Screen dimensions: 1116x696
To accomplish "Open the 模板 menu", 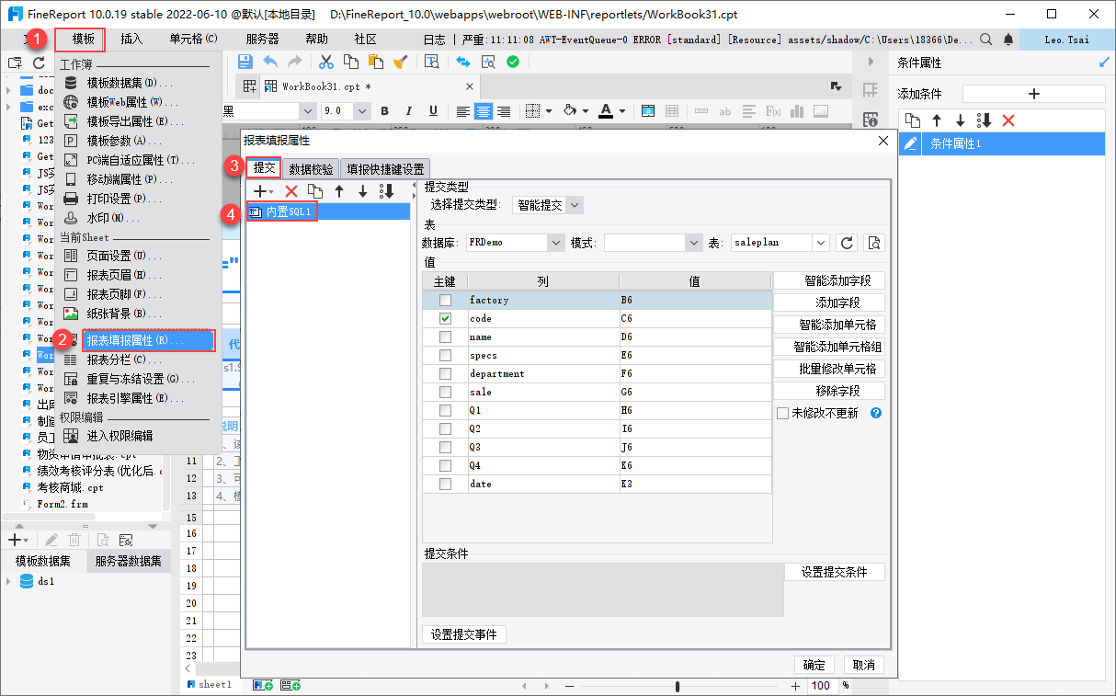I will tap(83, 40).
